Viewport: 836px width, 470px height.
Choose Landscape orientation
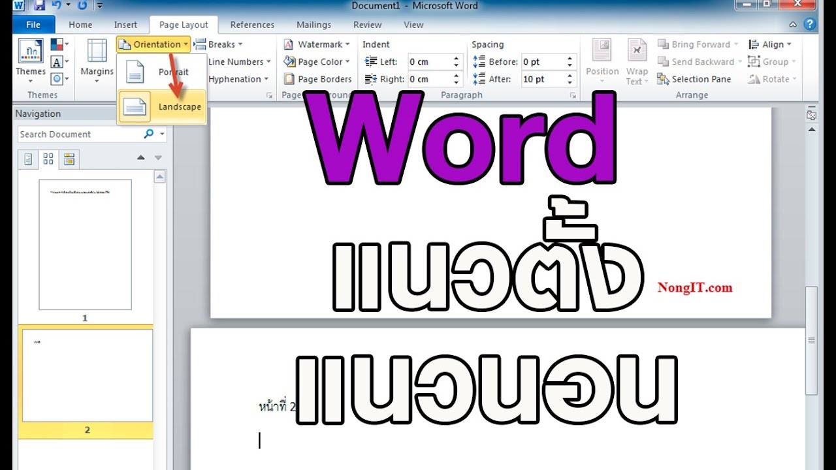pyautogui.click(x=162, y=106)
